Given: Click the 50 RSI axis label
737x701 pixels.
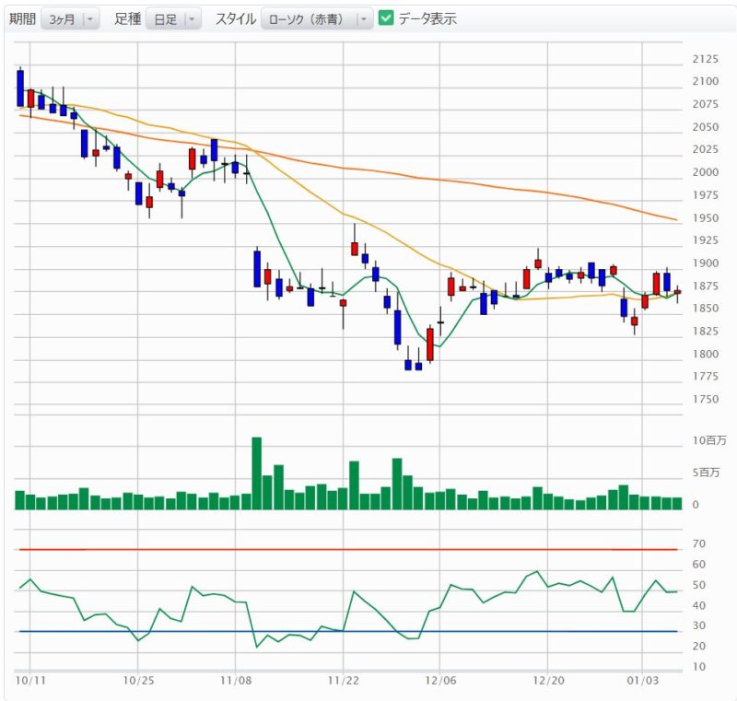Looking at the screenshot, I should click(x=699, y=586).
